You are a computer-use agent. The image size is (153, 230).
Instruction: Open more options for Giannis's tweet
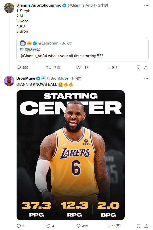[x=146, y=5]
